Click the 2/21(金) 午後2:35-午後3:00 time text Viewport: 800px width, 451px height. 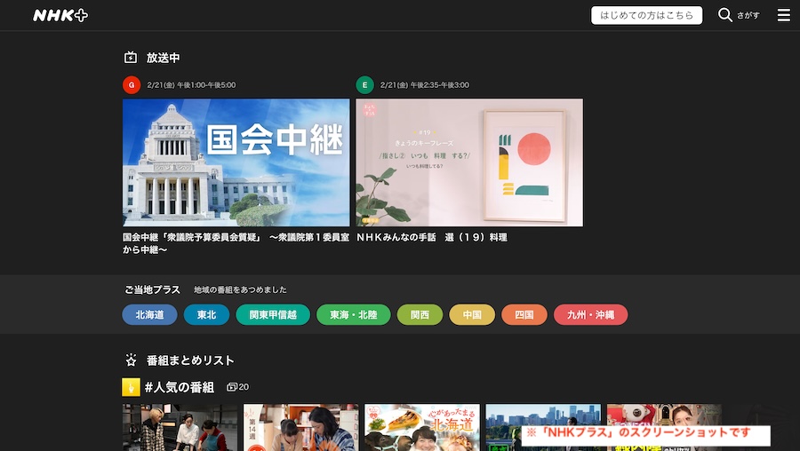click(425, 85)
